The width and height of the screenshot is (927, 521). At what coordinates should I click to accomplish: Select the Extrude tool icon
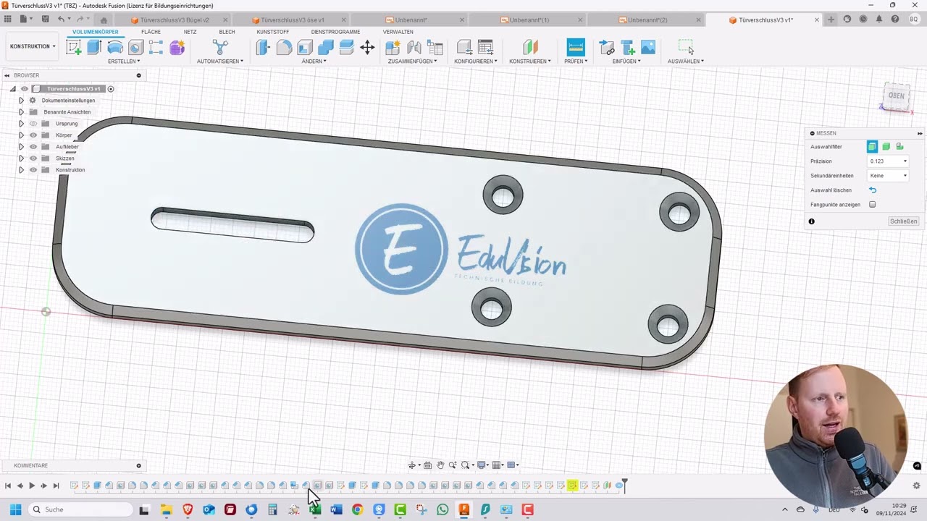(x=94, y=48)
